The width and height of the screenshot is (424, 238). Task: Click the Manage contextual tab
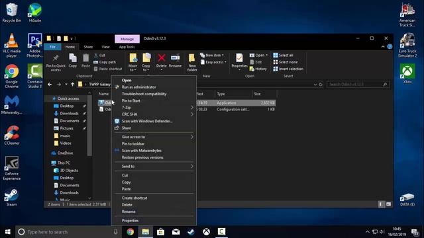coord(127,39)
